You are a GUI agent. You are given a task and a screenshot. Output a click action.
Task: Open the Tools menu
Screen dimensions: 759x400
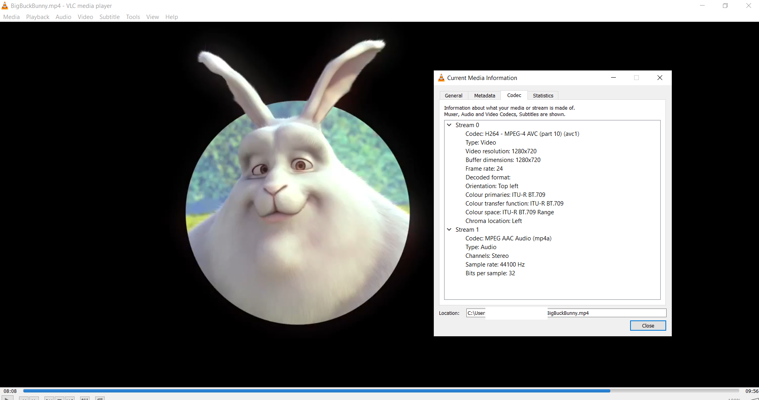click(133, 17)
